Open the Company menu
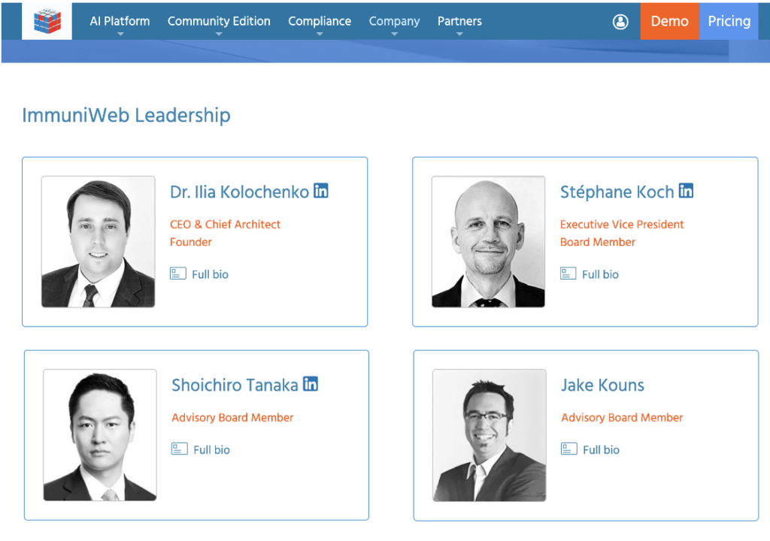The width and height of the screenshot is (770, 541). (394, 22)
